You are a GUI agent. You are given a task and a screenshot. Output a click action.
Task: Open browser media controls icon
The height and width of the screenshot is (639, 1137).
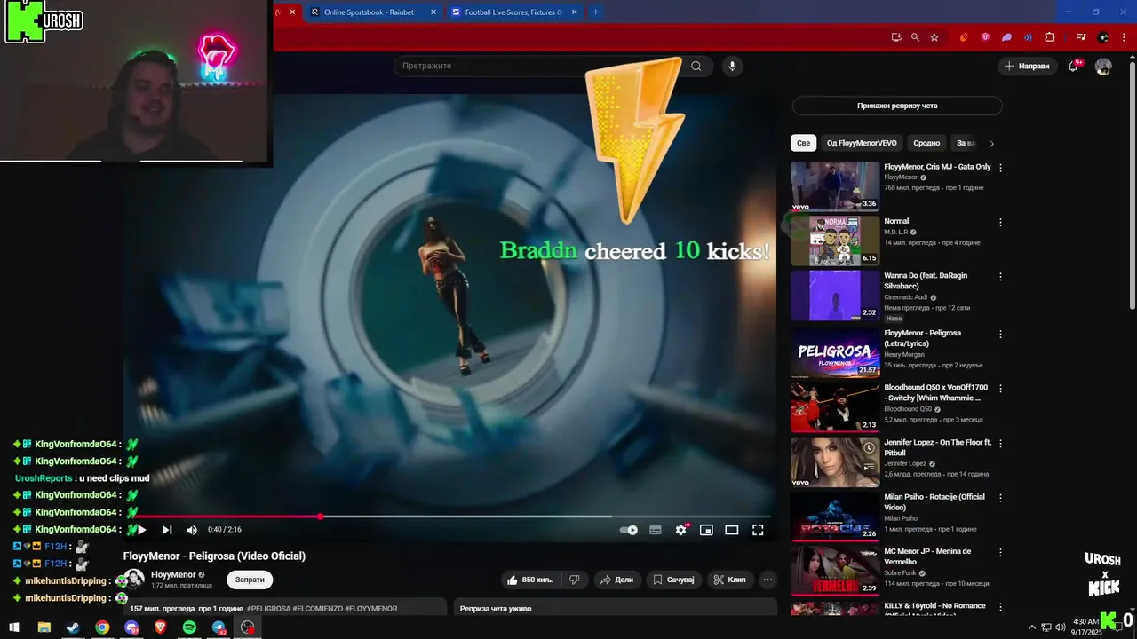1081,37
